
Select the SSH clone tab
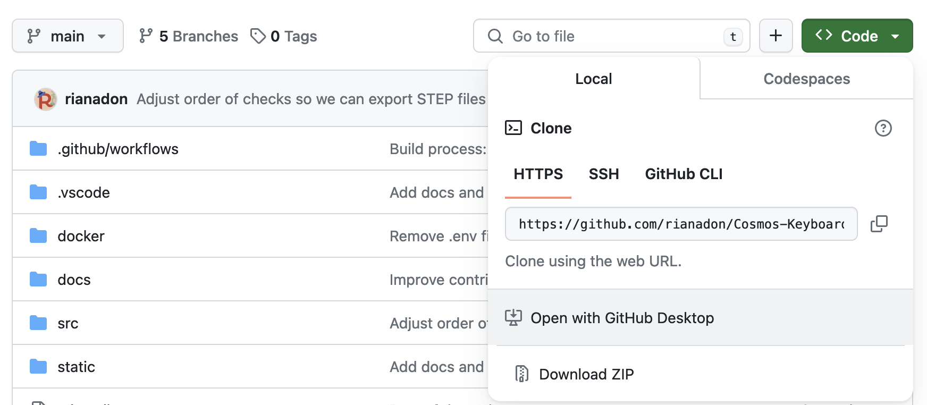604,174
